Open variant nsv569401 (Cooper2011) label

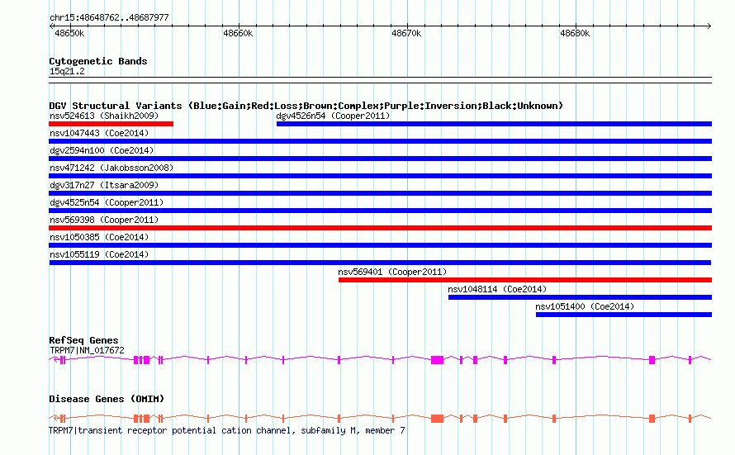coord(392,272)
